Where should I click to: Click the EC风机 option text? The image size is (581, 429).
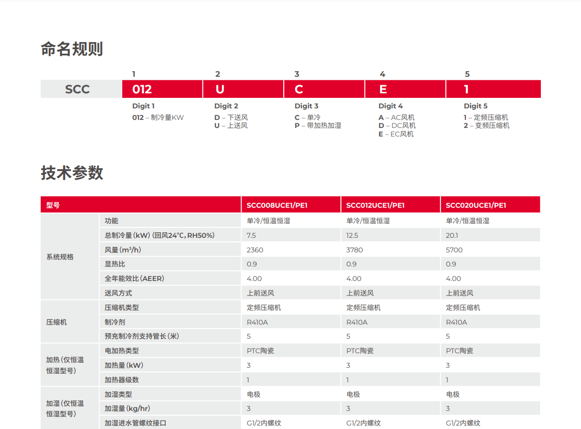402,134
